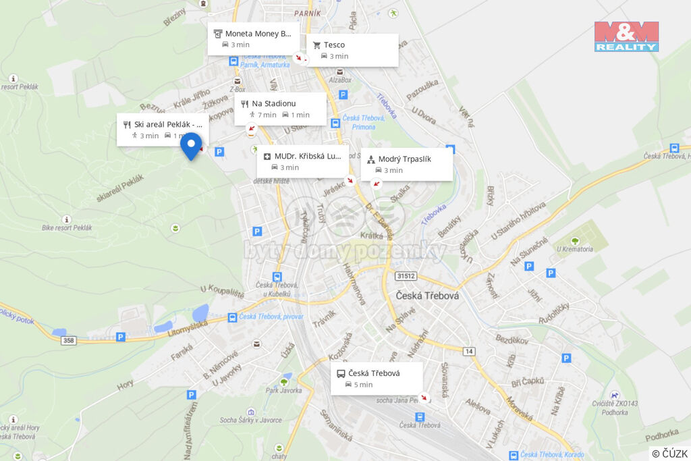Select the Modrý Trpaslík kindergarten card

tap(407, 165)
